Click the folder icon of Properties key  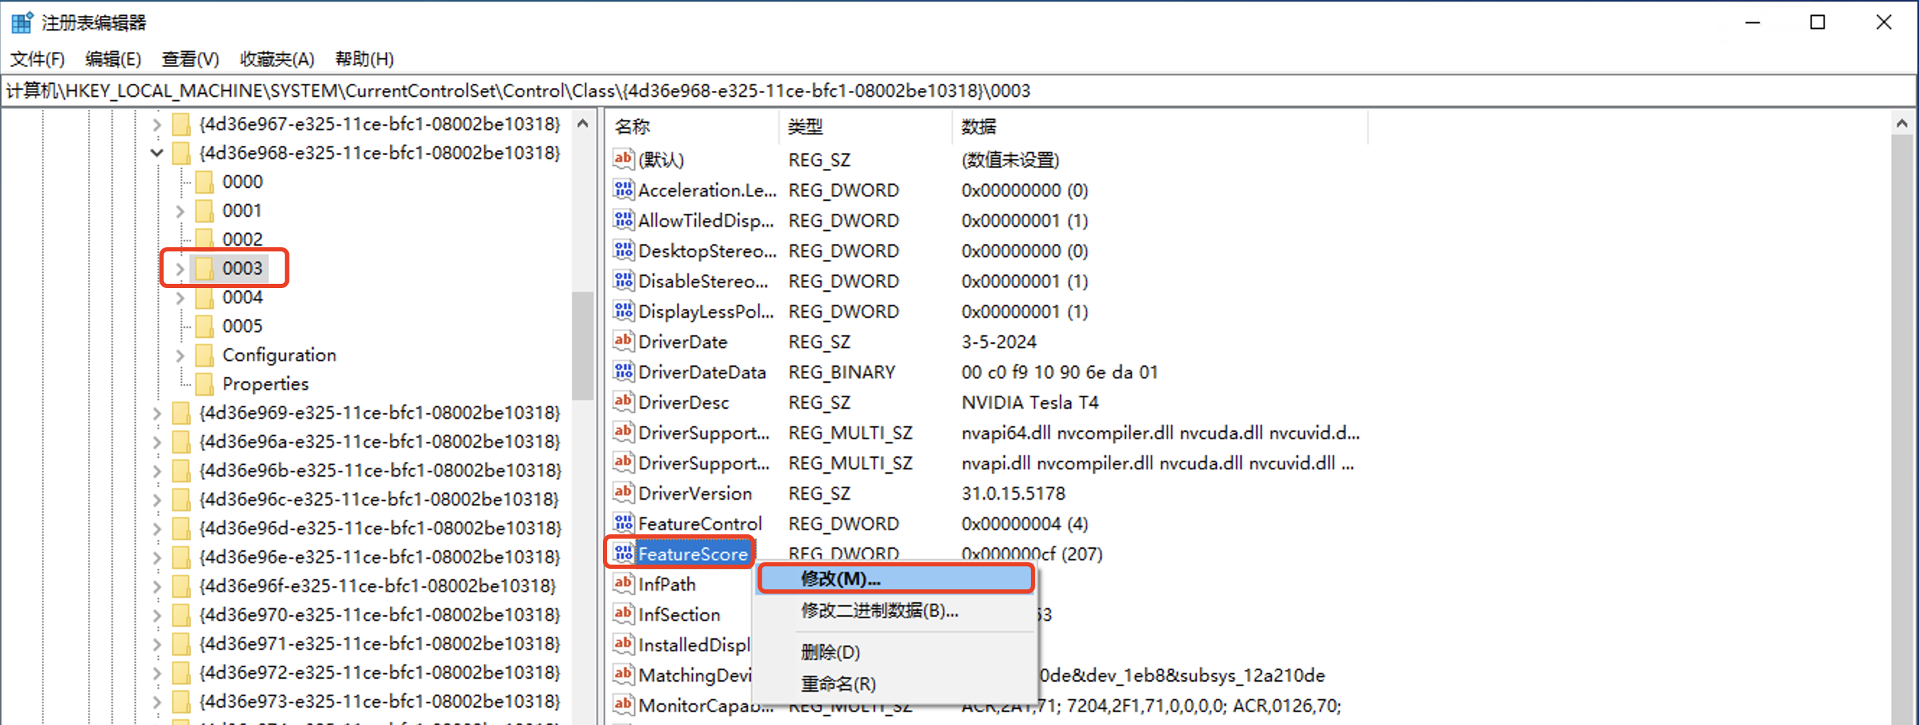[x=204, y=384]
